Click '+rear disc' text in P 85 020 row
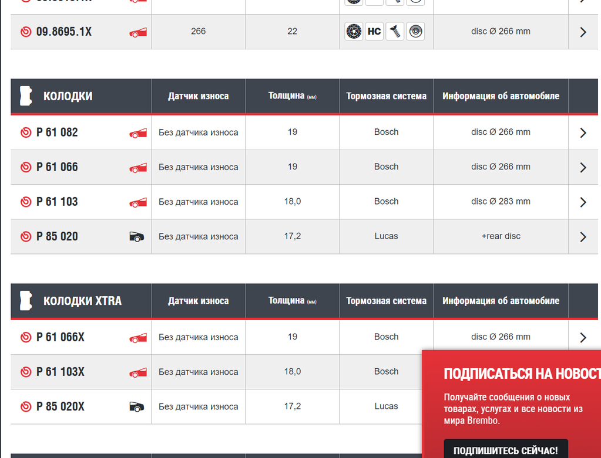The image size is (601, 458). pos(501,236)
